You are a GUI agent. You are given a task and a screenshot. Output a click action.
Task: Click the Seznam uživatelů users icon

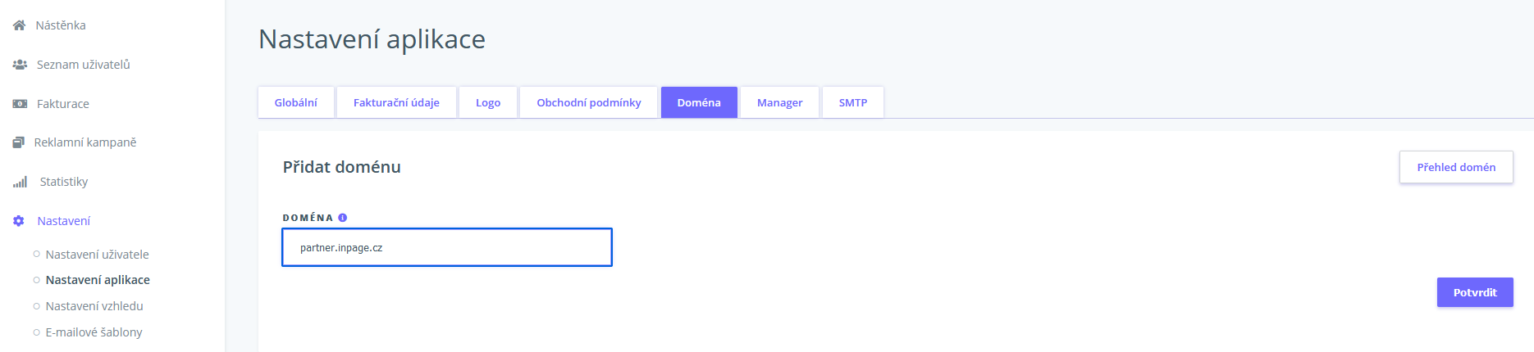click(20, 65)
